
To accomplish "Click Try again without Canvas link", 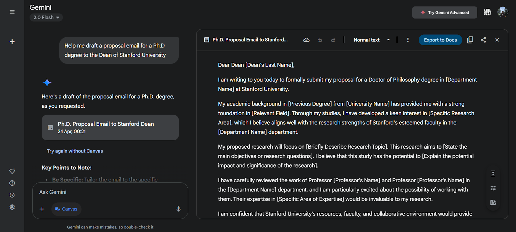I will pyautogui.click(x=75, y=151).
